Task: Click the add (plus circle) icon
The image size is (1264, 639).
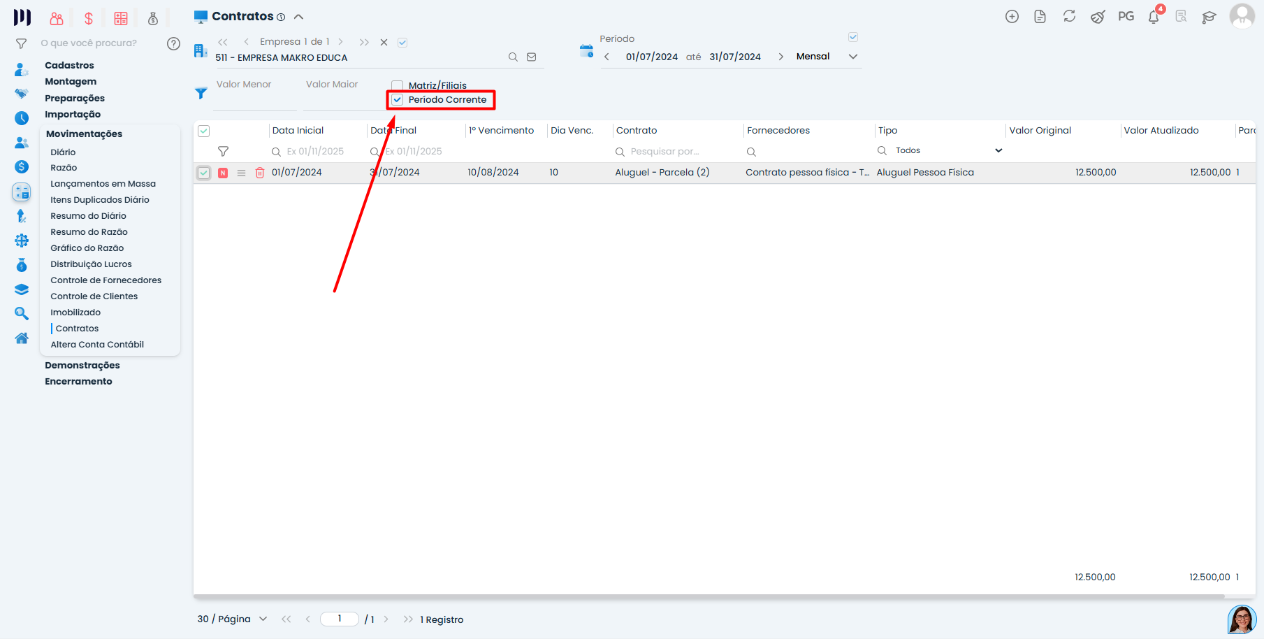Action: pos(1012,15)
